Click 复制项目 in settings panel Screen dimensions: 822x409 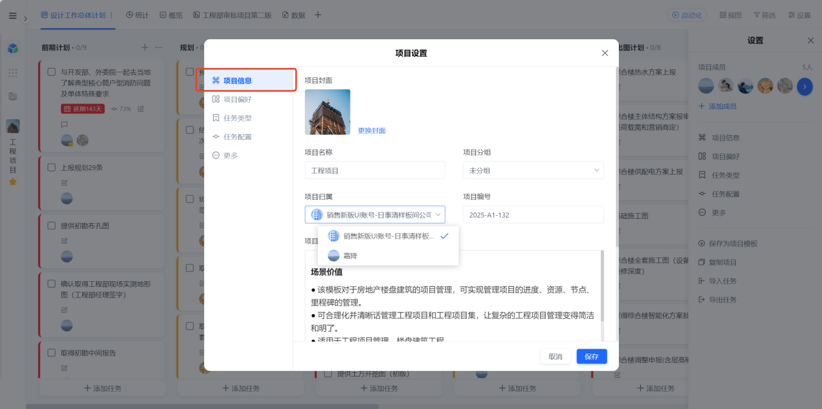tap(717, 262)
